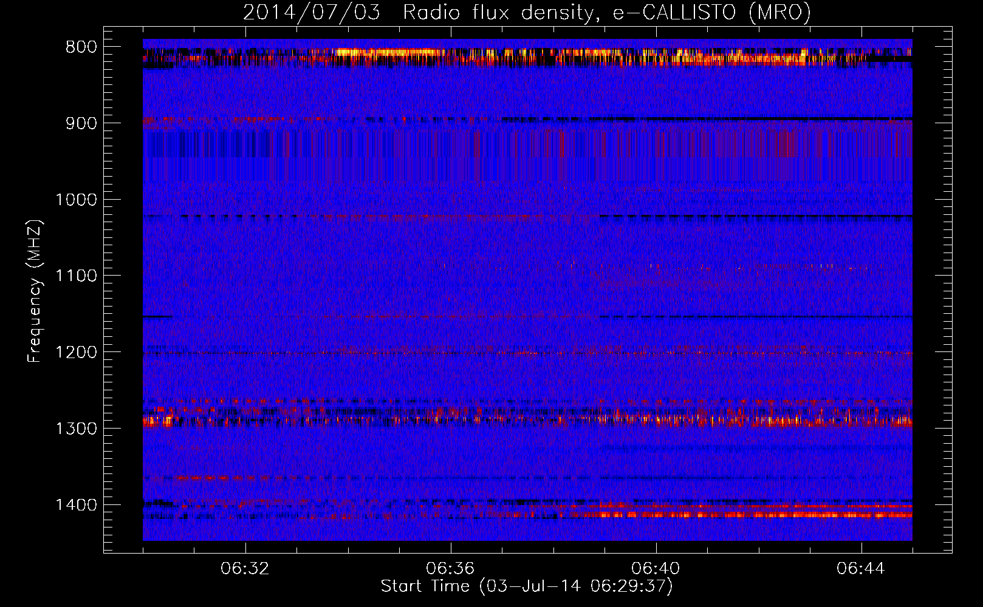The width and height of the screenshot is (983, 607).
Task: Click the '800' frequency axis label
Action: tap(81, 47)
